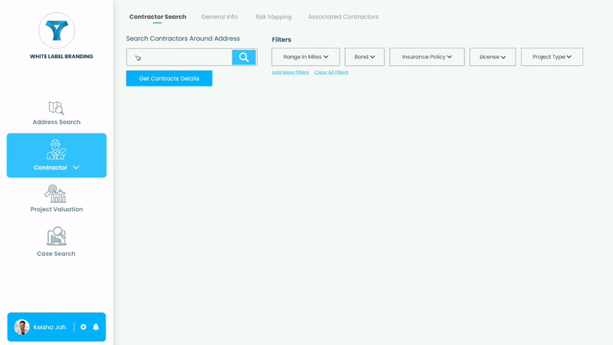The width and height of the screenshot is (613, 345).
Task: Open notifications bell icon
Action: [x=96, y=327]
